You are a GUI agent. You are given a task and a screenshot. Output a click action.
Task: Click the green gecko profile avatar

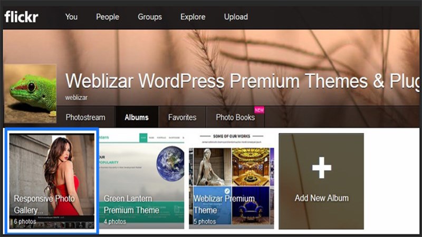[x=30, y=94]
